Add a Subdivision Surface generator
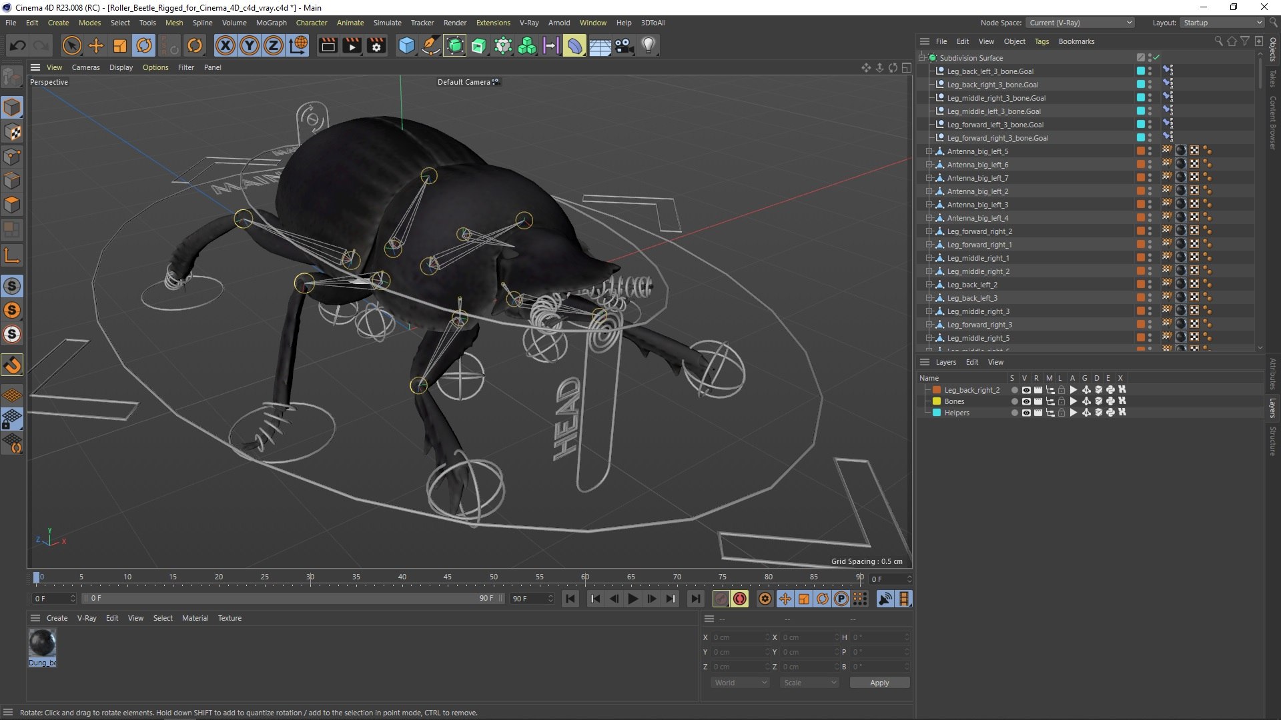1281x720 pixels. coord(455,45)
